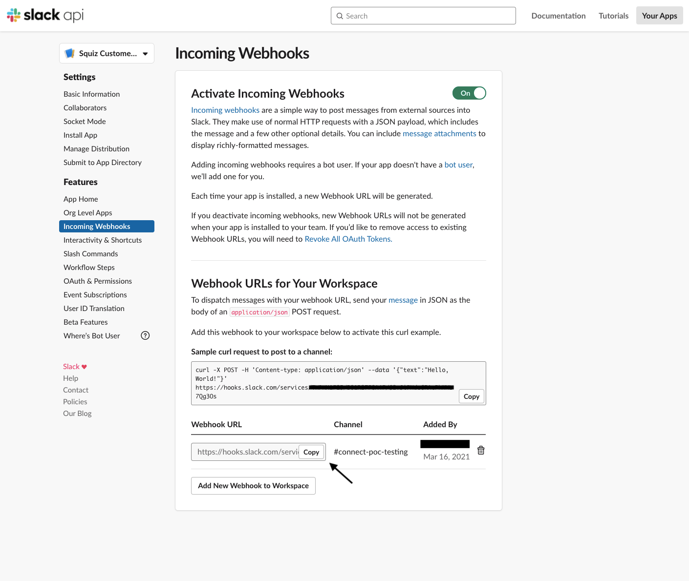Click the trash icon for #connect-poc-testing webhook
Viewport: 689px width, 581px height.
pyautogui.click(x=481, y=450)
